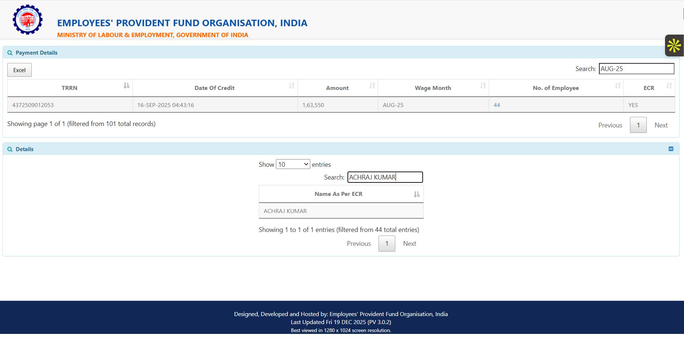Open the Show entries dropdown
684x339 pixels.
tap(293, 164)
